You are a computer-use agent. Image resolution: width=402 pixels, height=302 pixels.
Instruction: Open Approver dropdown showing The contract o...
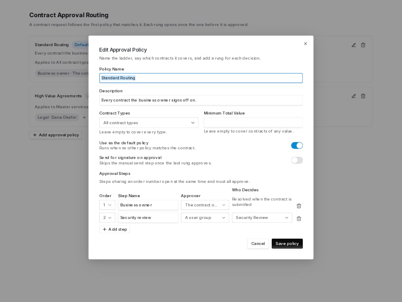205,205
